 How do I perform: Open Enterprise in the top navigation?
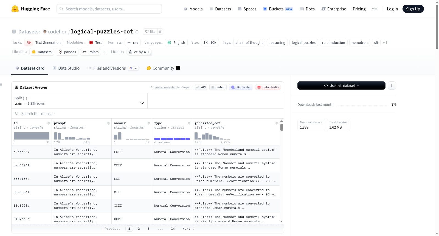[x=334, y=9]
